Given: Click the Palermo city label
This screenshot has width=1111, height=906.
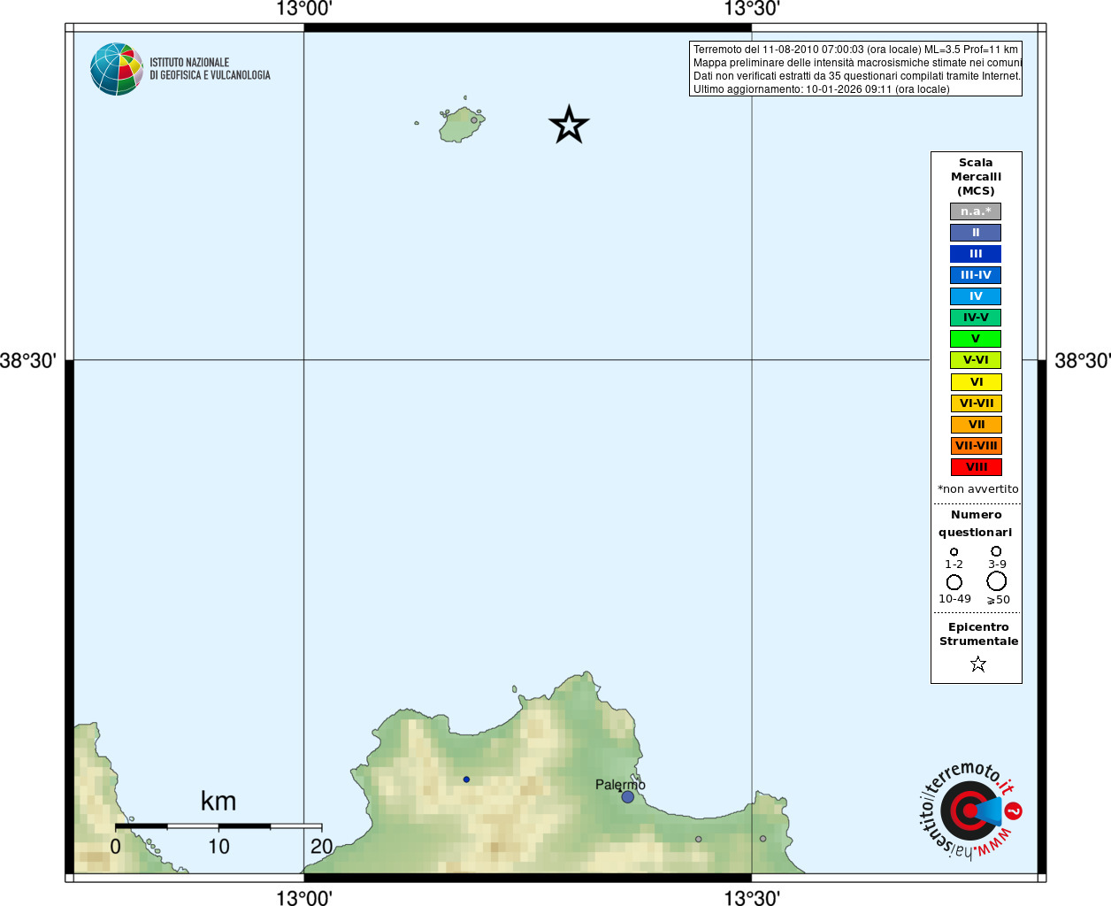Looking at the screenshot, I should (x=620, y=785).
